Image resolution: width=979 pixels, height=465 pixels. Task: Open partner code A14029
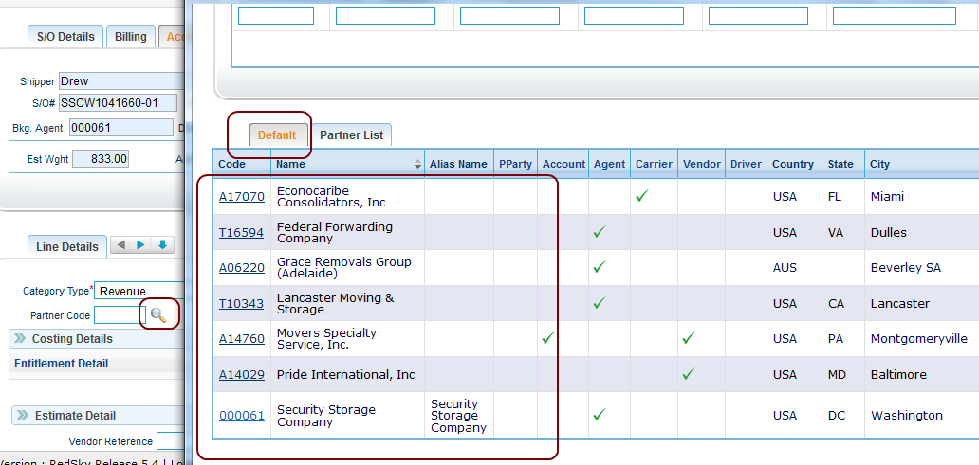click(x=242, y=375)
